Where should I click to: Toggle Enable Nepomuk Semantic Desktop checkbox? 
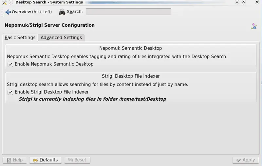pos(10,64)
